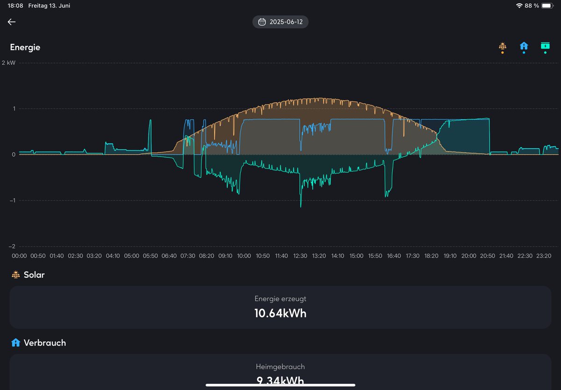Expand the Energie erzeugt details card
The height and width of the screenshot is (390, 561).
[x=280, y=307]
